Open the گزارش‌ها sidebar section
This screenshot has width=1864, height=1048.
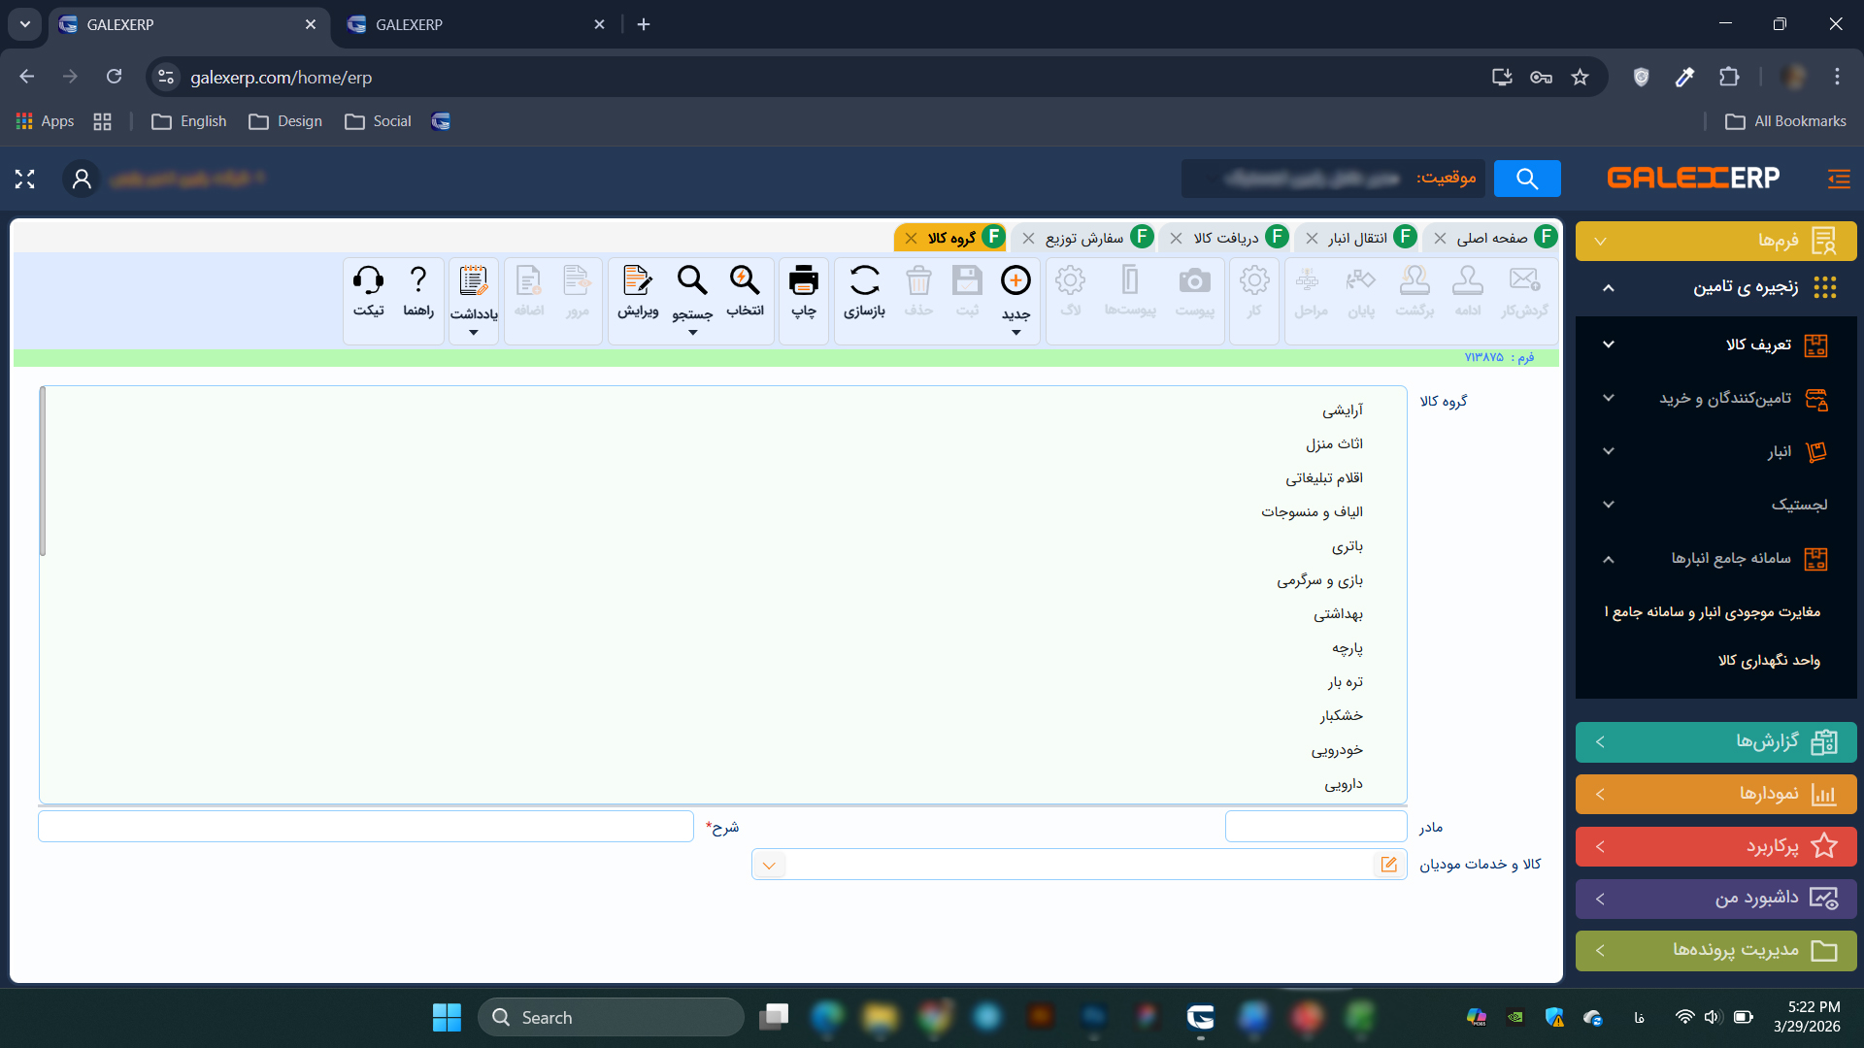click(1715, 742)
